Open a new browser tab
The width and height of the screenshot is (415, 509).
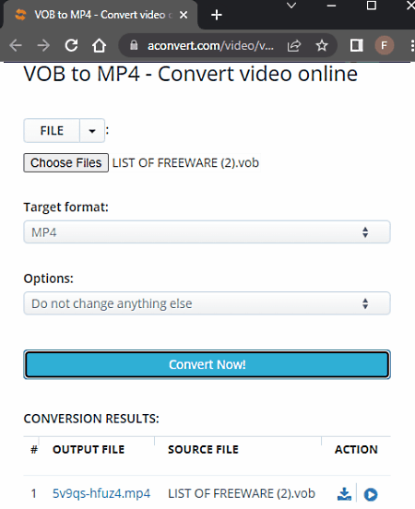point(217,15)
